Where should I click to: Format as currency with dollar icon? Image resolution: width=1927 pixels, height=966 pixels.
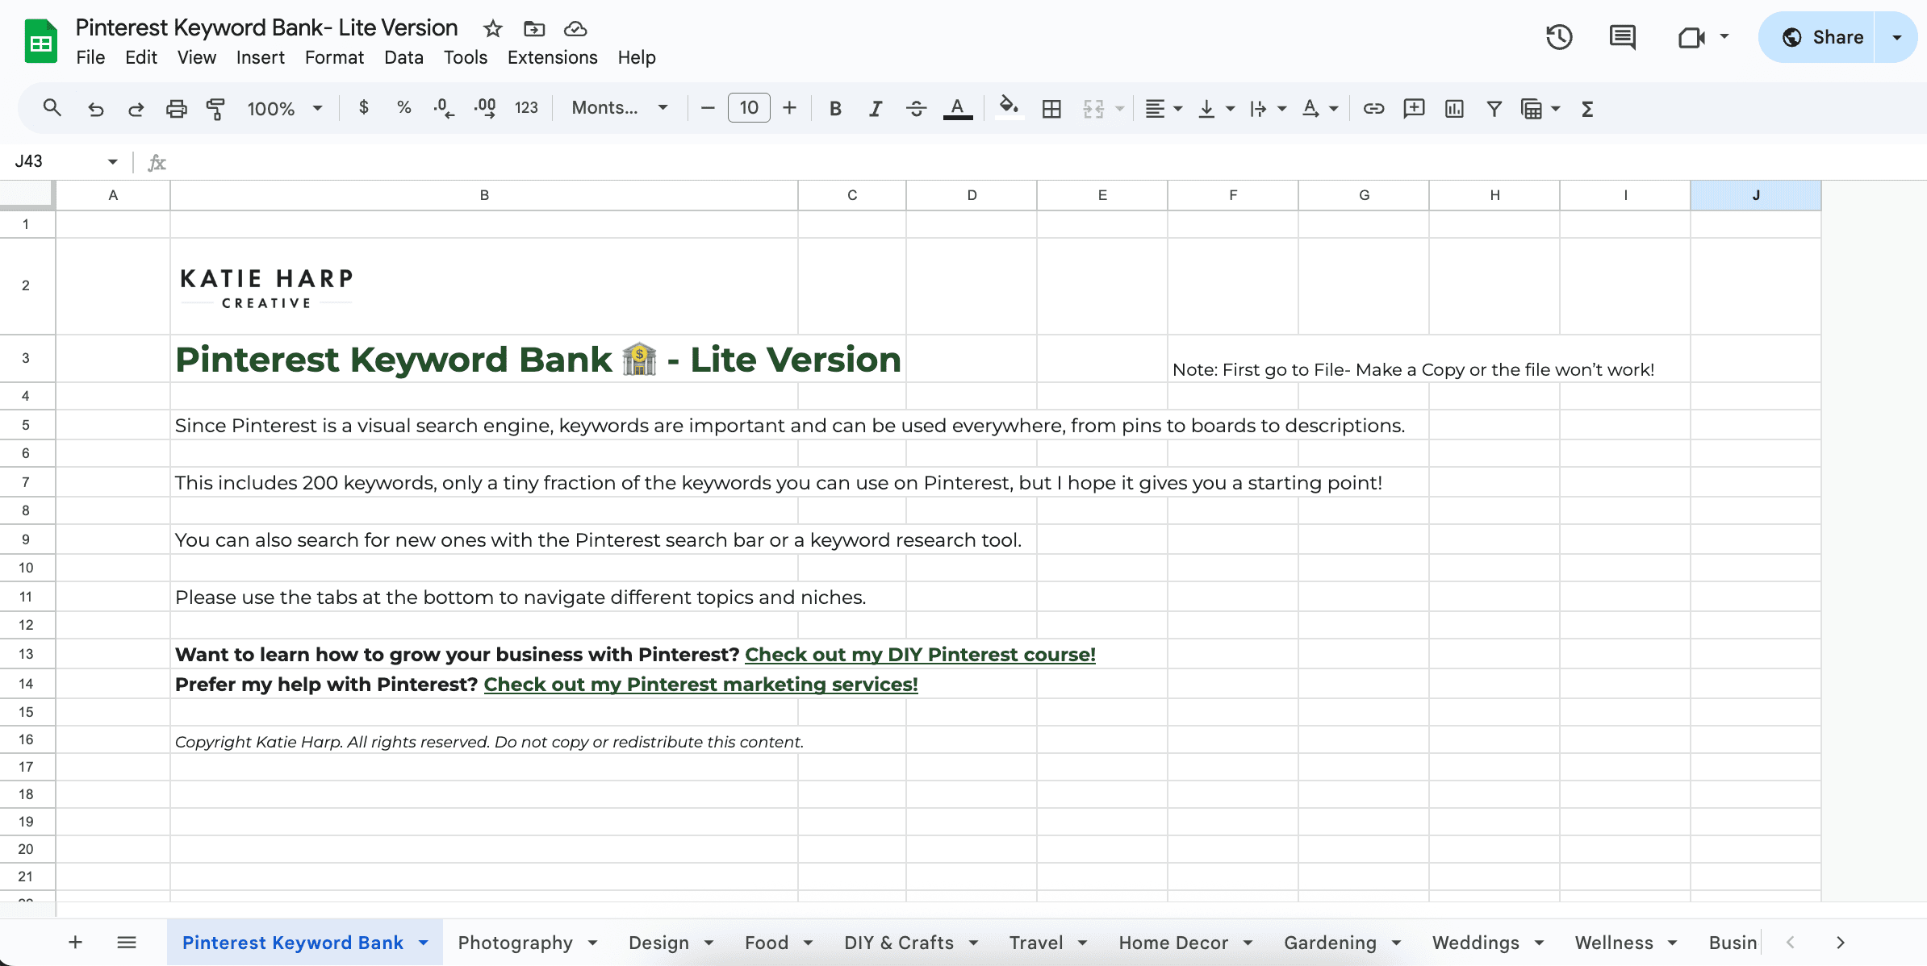(364, 107)
